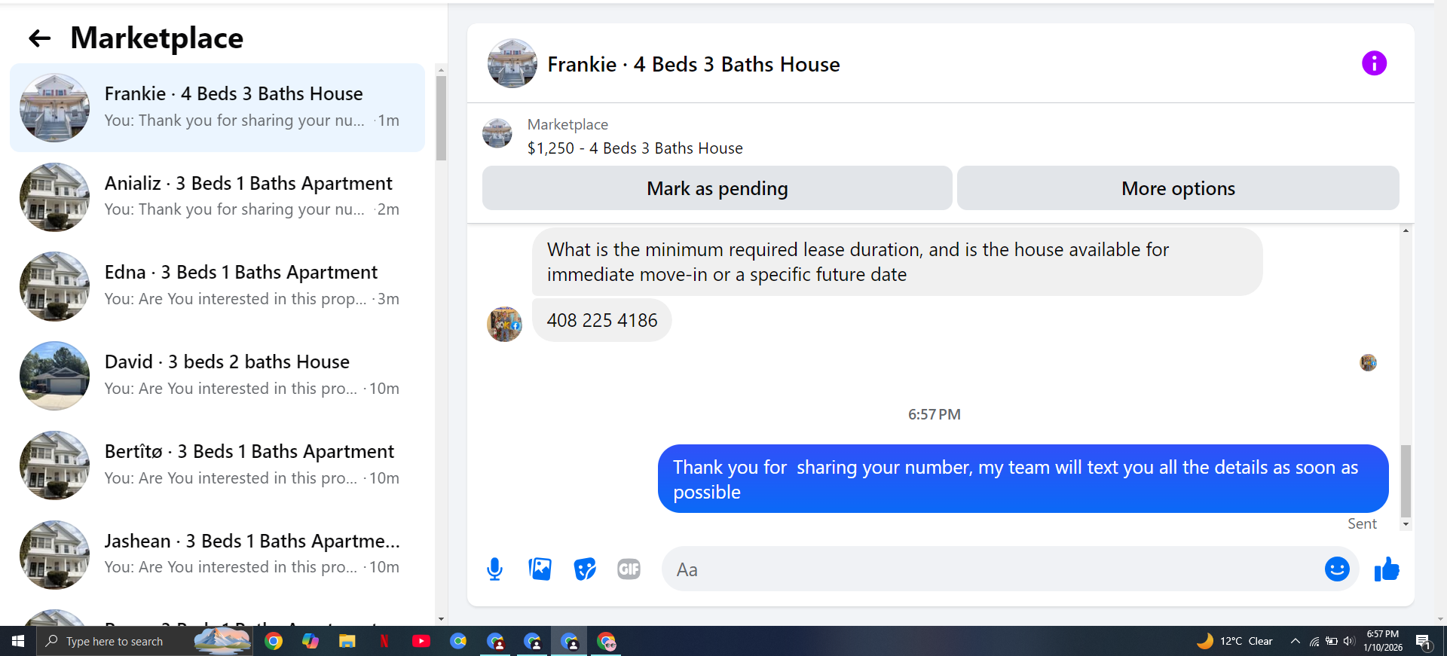Open the GIF picker
Image resolution: width=1447 pixels, height=656 pixels.
tap(629, 569)
